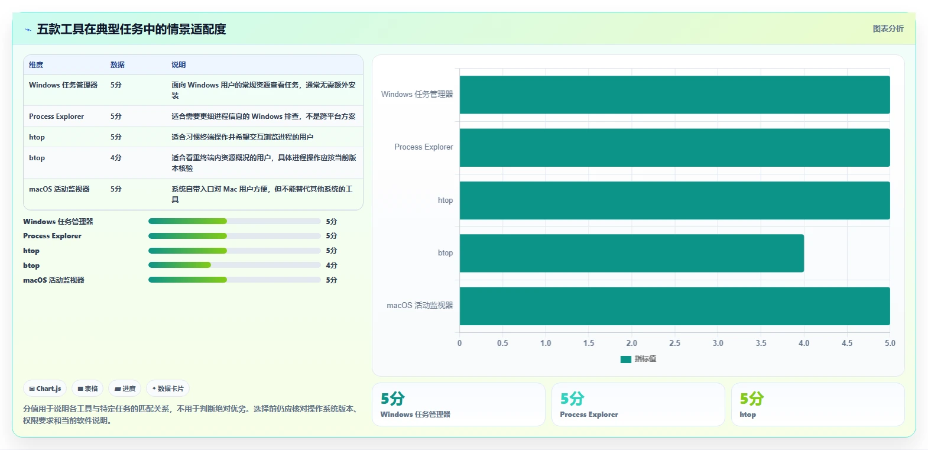
Task: Click the description 适合需要更细进程信息的 Windows 排查
Action: point(264,116)
